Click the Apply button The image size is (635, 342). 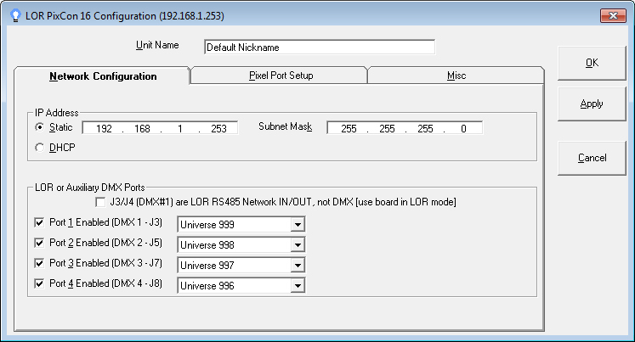[592, 104]
